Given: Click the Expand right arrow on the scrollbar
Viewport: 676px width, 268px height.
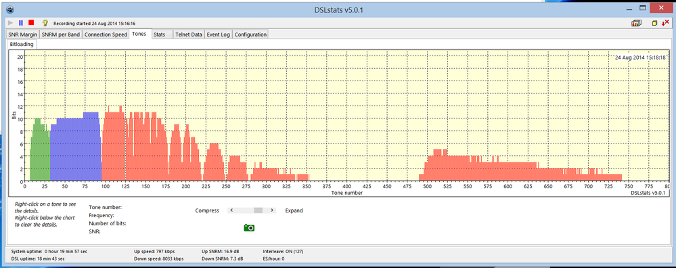Looking at the screenshot, I should point(271,210).
